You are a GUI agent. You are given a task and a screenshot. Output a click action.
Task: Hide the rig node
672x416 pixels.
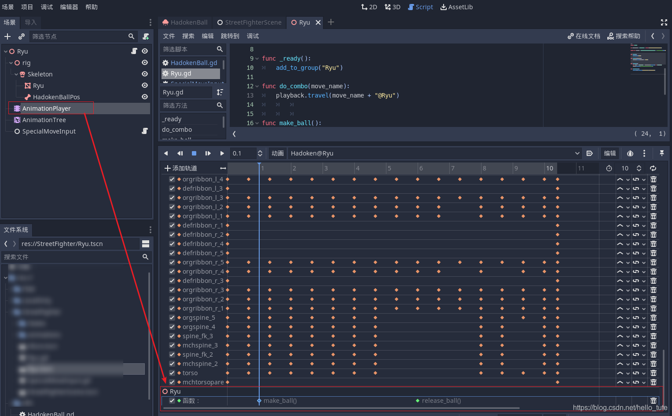click(145, 62)
